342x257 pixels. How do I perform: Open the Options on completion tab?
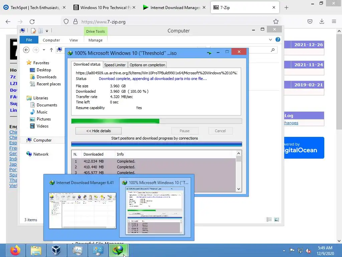click(147, 65)
